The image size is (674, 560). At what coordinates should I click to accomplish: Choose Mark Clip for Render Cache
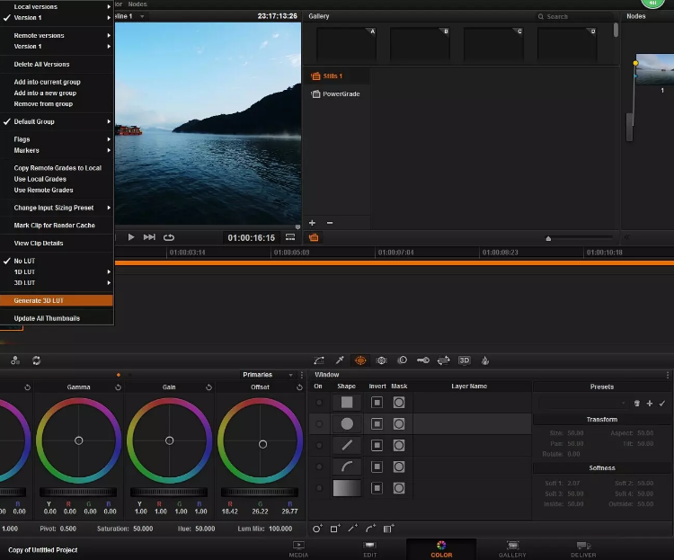point(57,226)
